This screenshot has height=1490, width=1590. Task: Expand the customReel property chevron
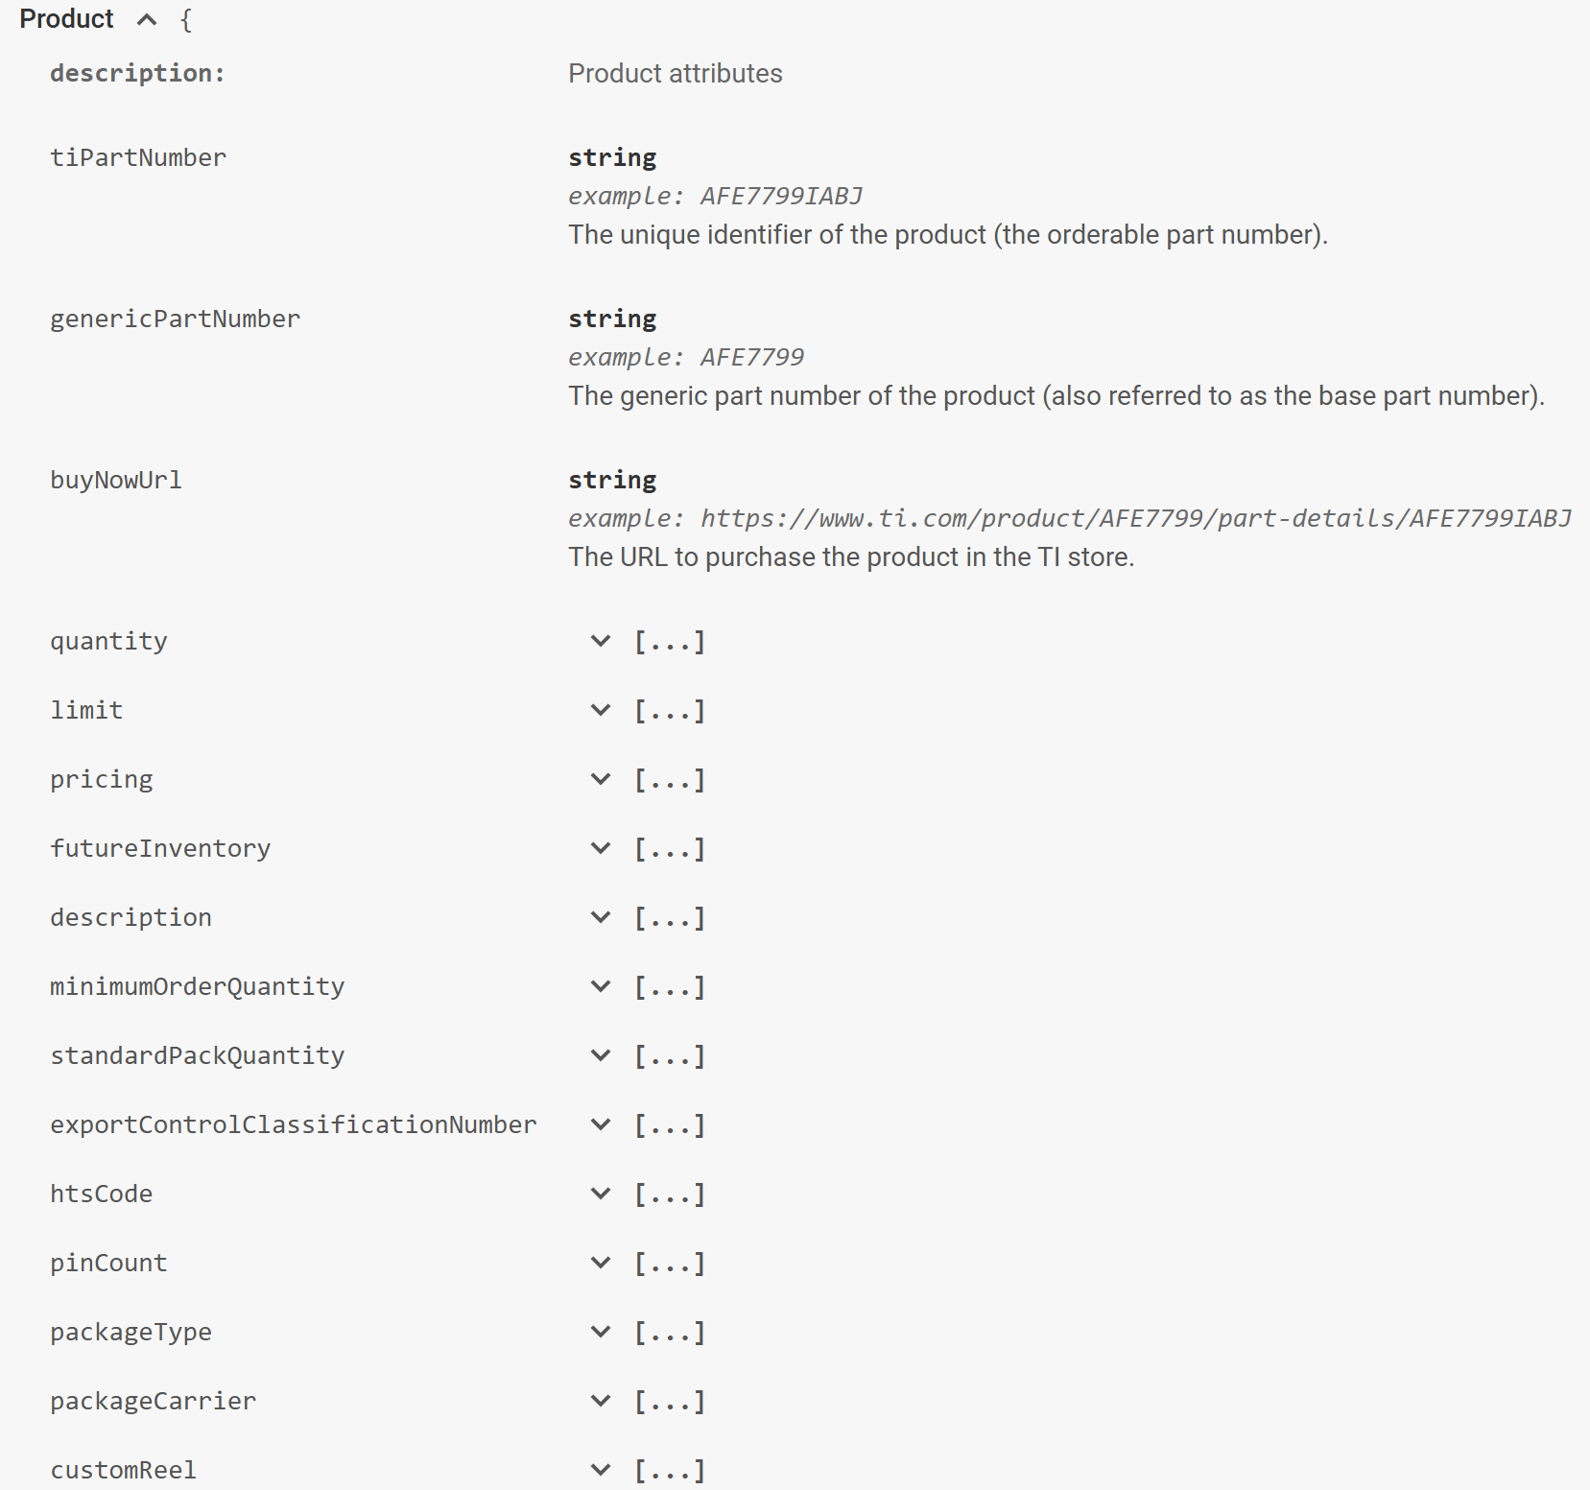(601, 1470)
